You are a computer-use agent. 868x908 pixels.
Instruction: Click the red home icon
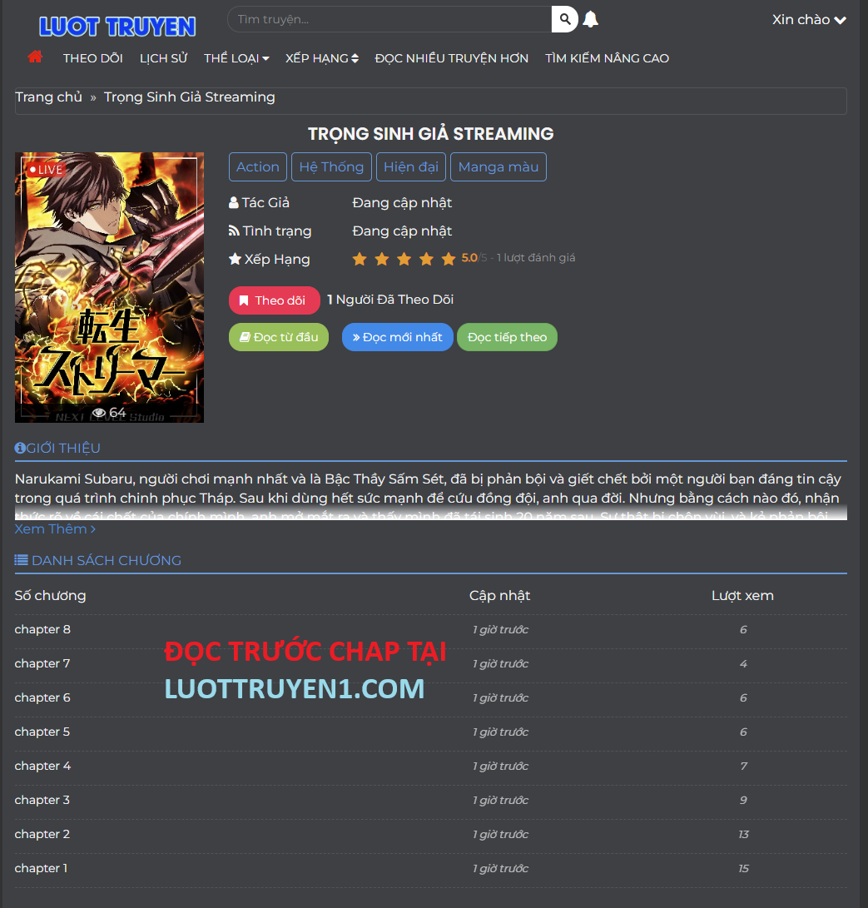[35, 57]
